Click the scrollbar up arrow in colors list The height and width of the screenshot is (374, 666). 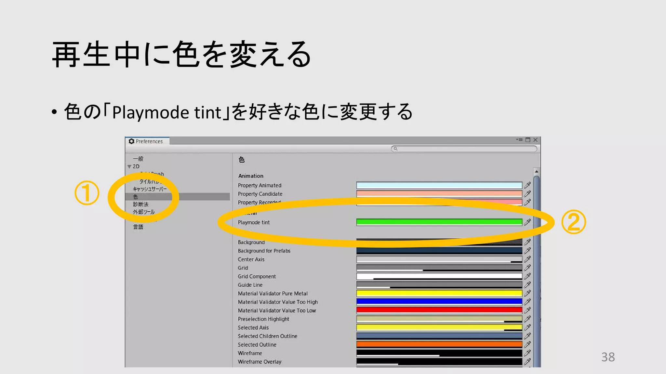pos(537,171)
